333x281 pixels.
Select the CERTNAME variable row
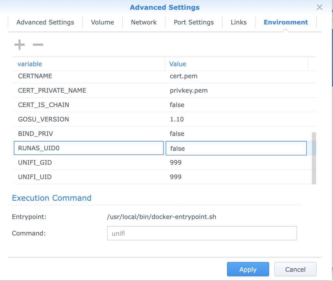pos(35,76)
